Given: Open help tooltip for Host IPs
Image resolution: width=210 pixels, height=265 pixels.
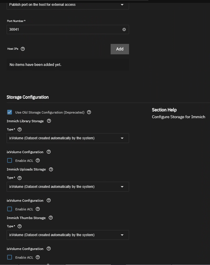Looking at the screenshot, I should pos(23,49).
